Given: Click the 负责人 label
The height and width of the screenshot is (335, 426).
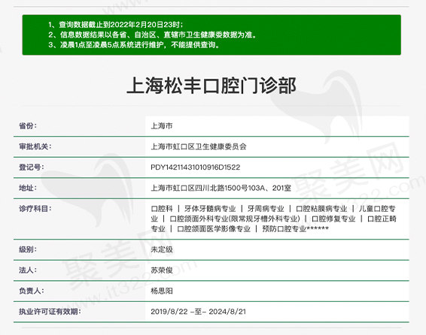Looking at the screenshot, I should pyautogui.click(x=32, y=291).
